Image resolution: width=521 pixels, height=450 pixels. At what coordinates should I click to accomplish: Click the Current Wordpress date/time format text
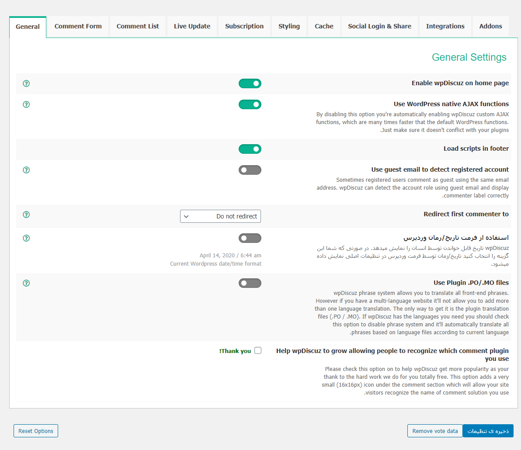click(x=215, y=264)
